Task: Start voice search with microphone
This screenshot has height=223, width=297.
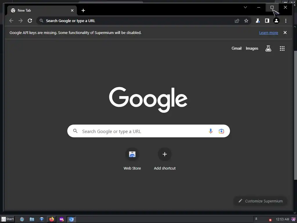Action: [211, 131]
